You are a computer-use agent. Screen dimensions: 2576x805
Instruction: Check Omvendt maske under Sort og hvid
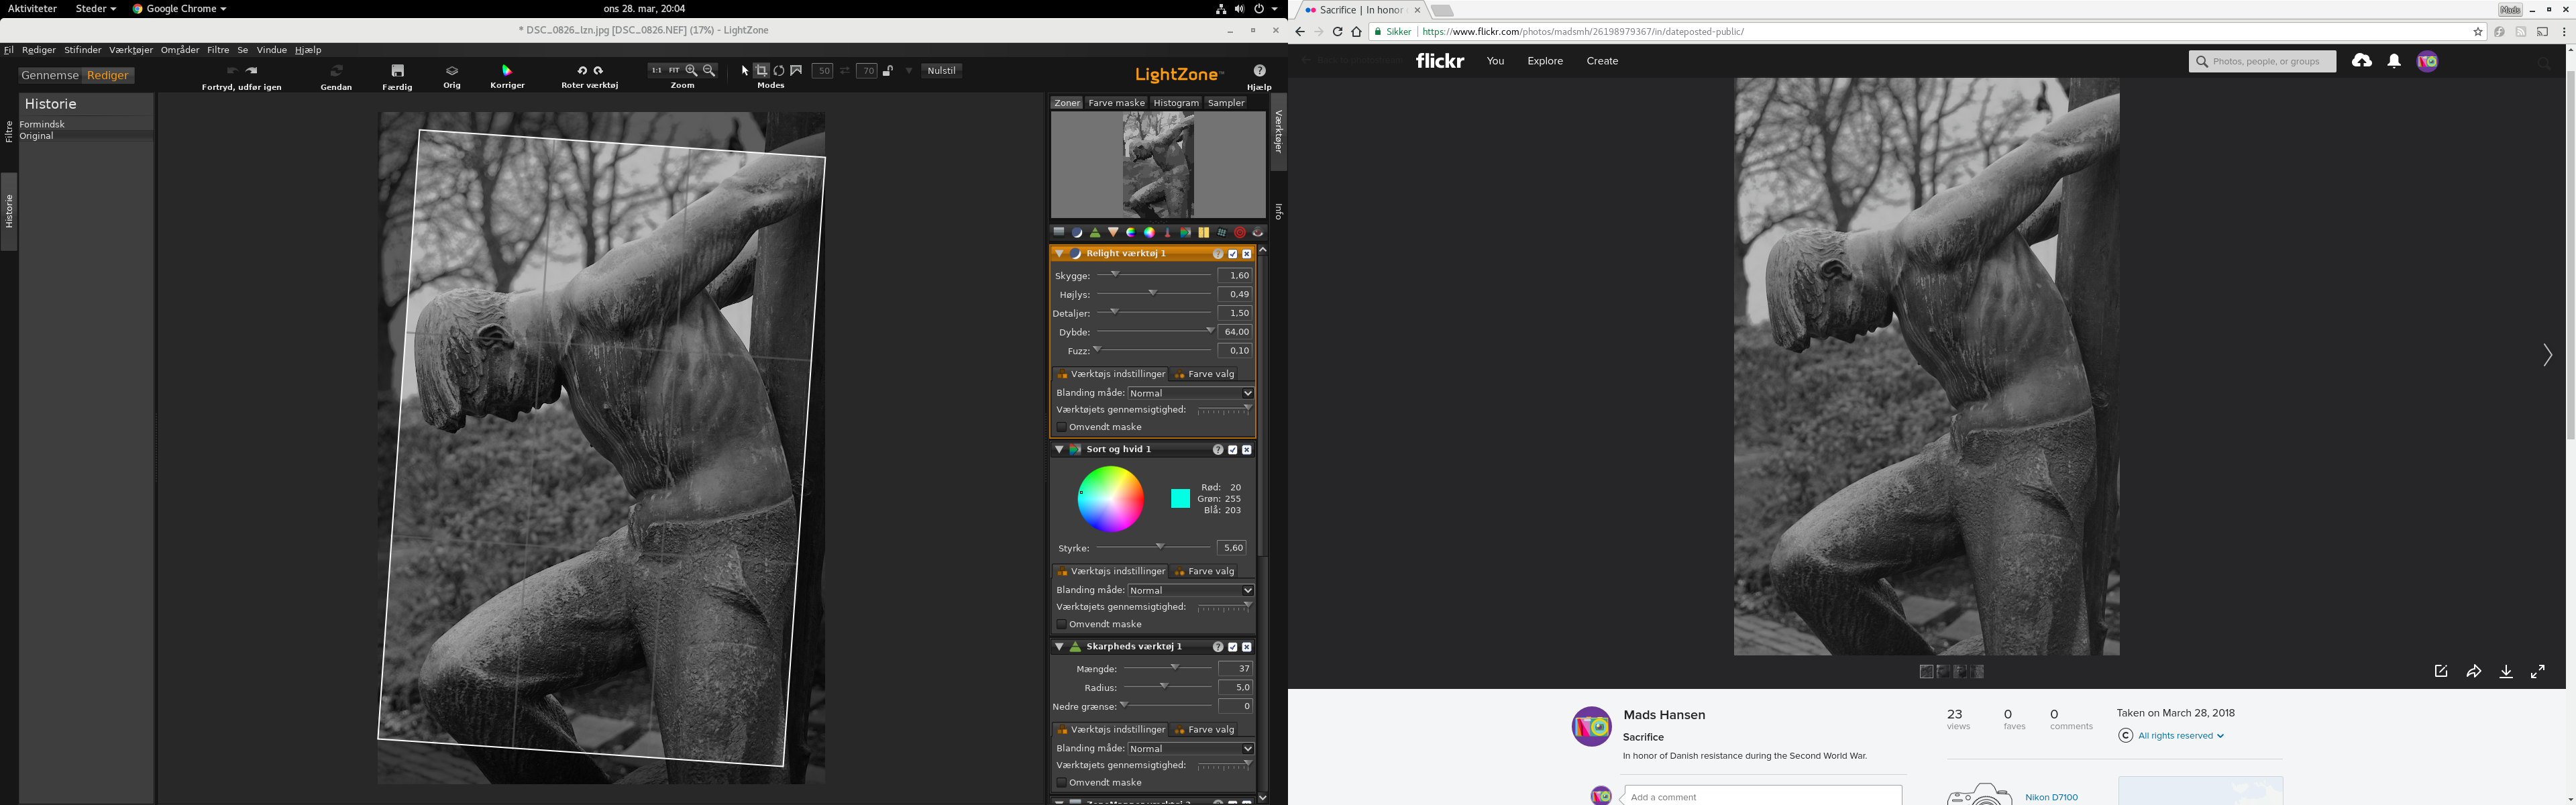[1062, 624]
